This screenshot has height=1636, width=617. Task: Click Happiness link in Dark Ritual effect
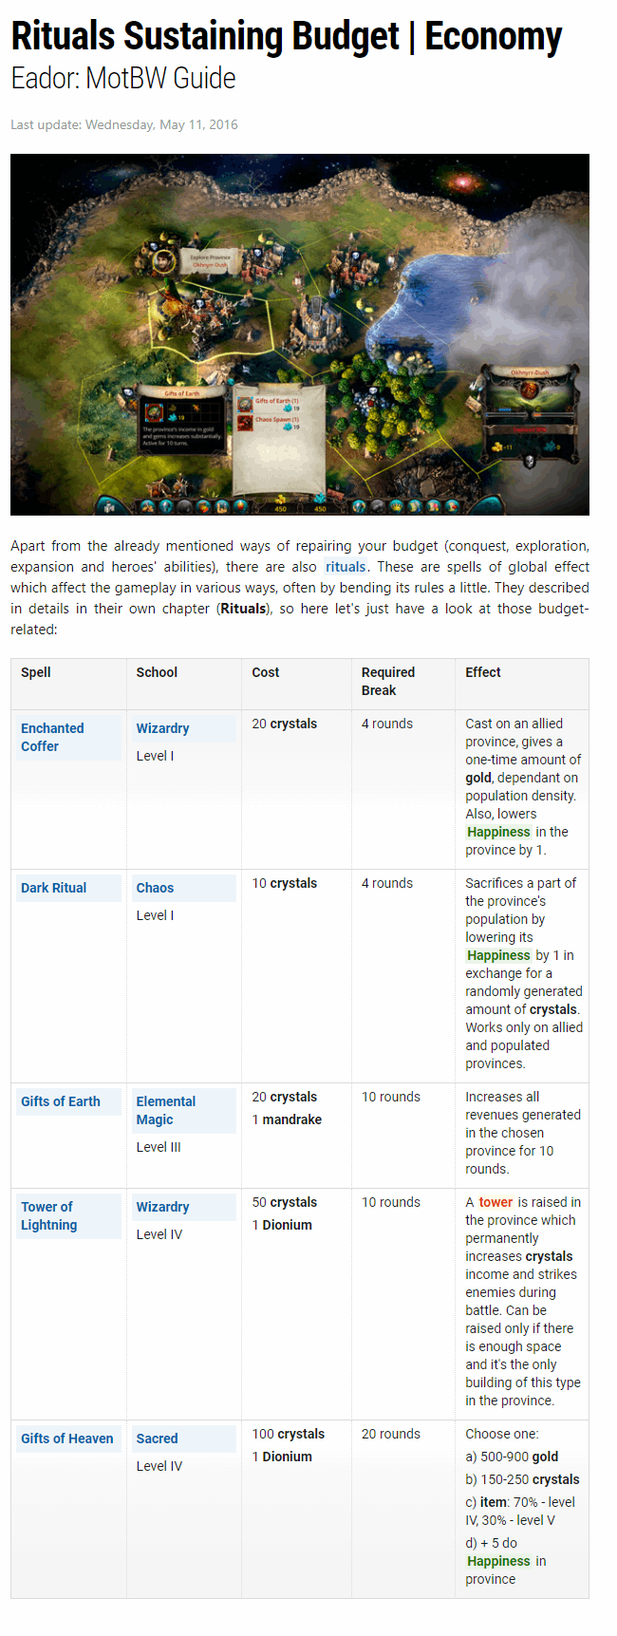[x=498, y=955]
